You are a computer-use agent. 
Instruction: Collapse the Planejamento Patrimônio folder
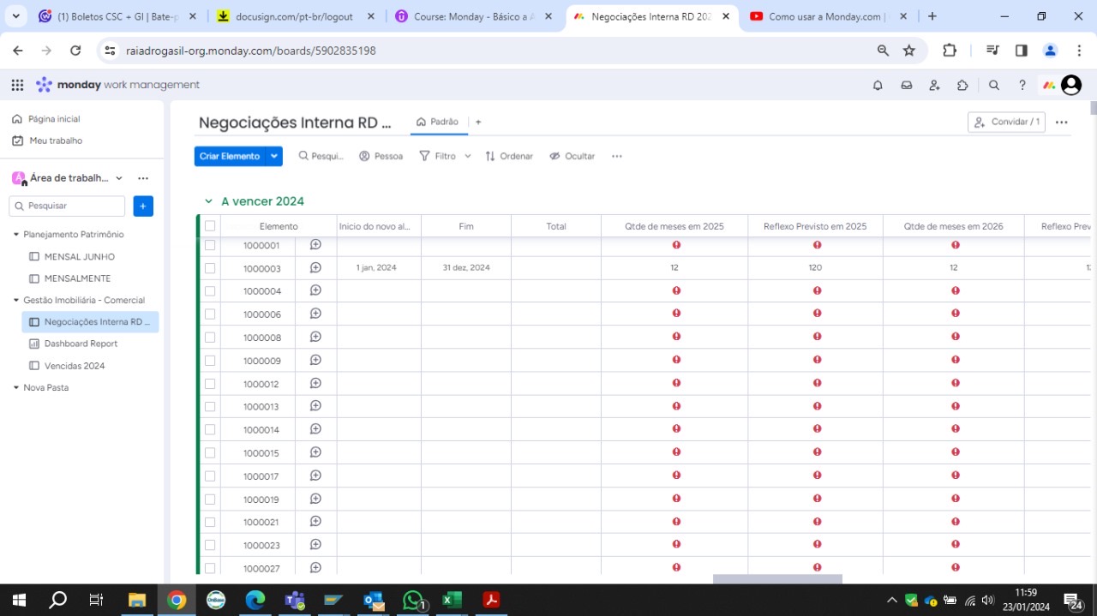point(16,235)
